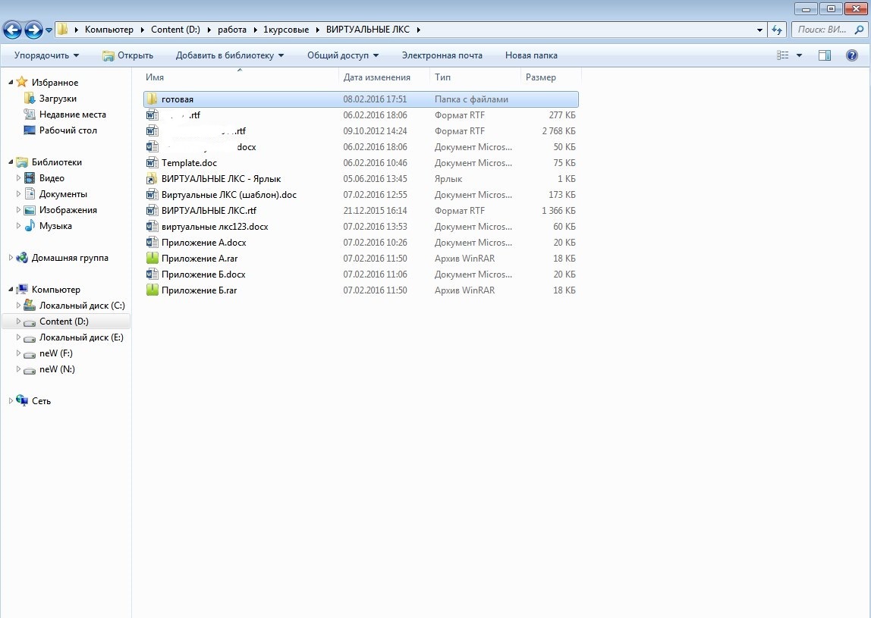Click Content (D:) in address breadcrumb
The image size is (871, 618).
tap(175, 30)
